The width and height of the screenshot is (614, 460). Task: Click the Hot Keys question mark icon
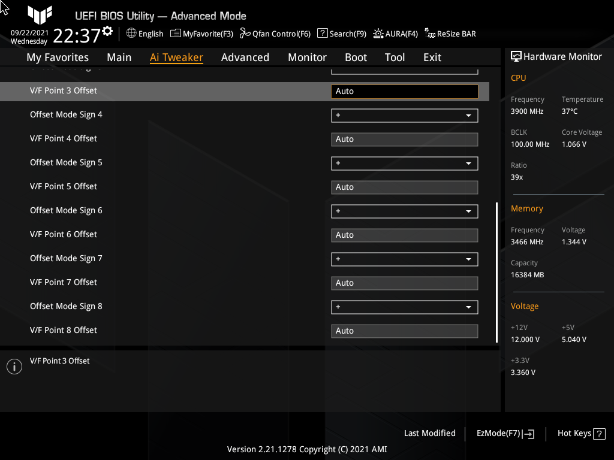pos(599,434)
